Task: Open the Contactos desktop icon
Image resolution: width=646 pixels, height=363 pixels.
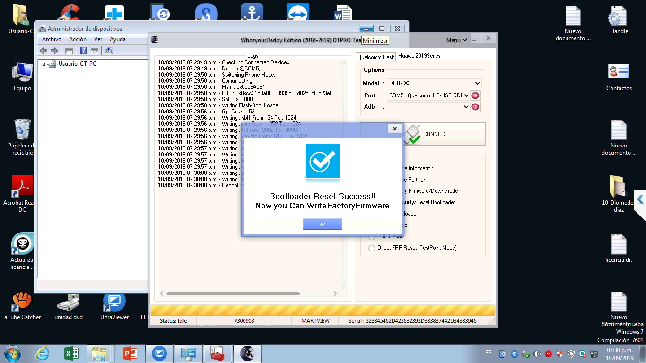Action: pos(619,77)
